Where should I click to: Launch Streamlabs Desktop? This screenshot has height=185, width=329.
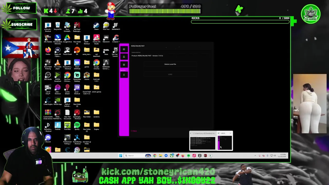(x=77, y=77)
